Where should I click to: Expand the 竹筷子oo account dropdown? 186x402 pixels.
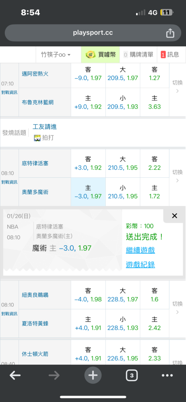(x=56, y=55)
